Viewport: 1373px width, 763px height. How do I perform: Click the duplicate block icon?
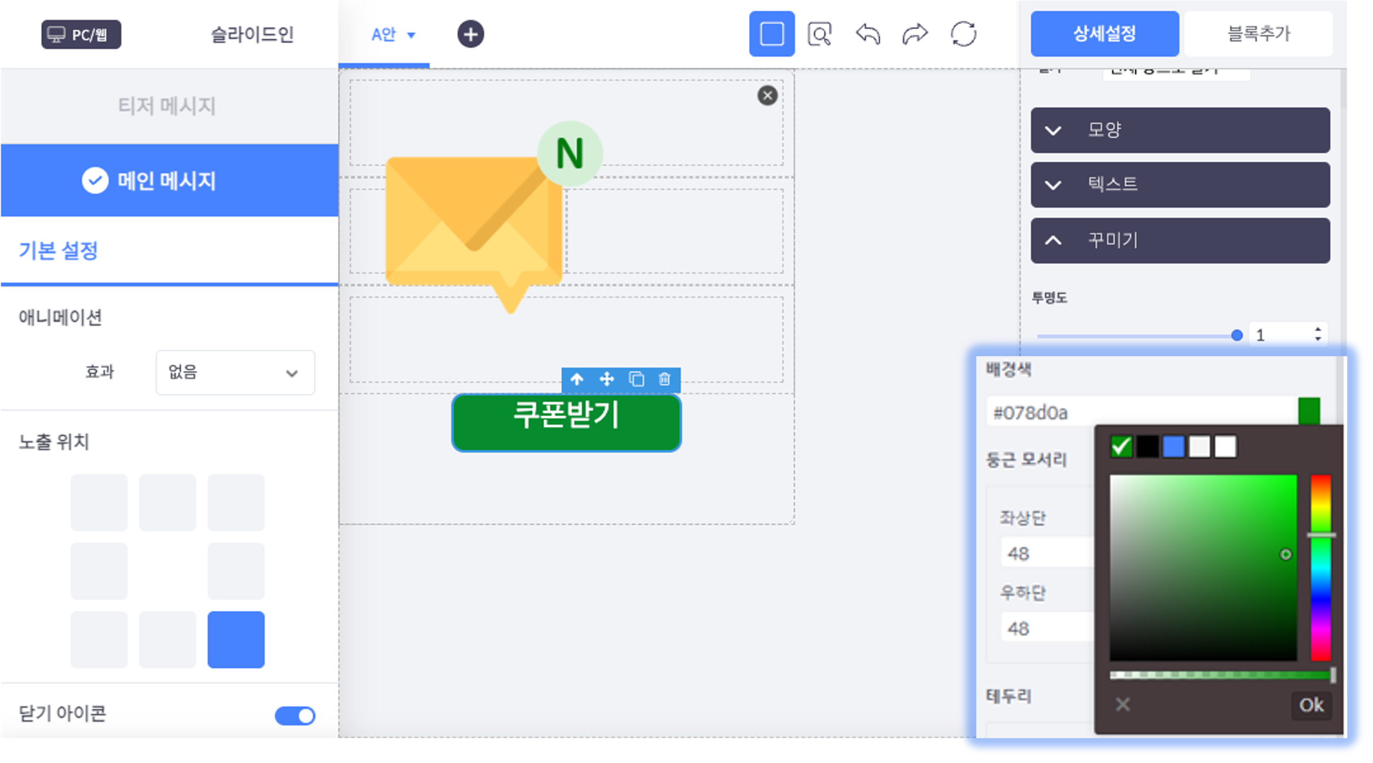coord(636,379)
